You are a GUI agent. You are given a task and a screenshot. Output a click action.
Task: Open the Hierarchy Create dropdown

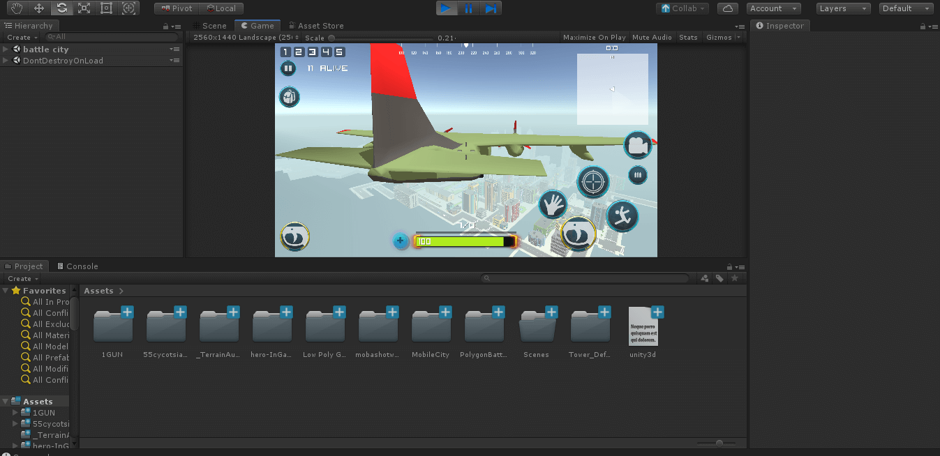[22, 38]
